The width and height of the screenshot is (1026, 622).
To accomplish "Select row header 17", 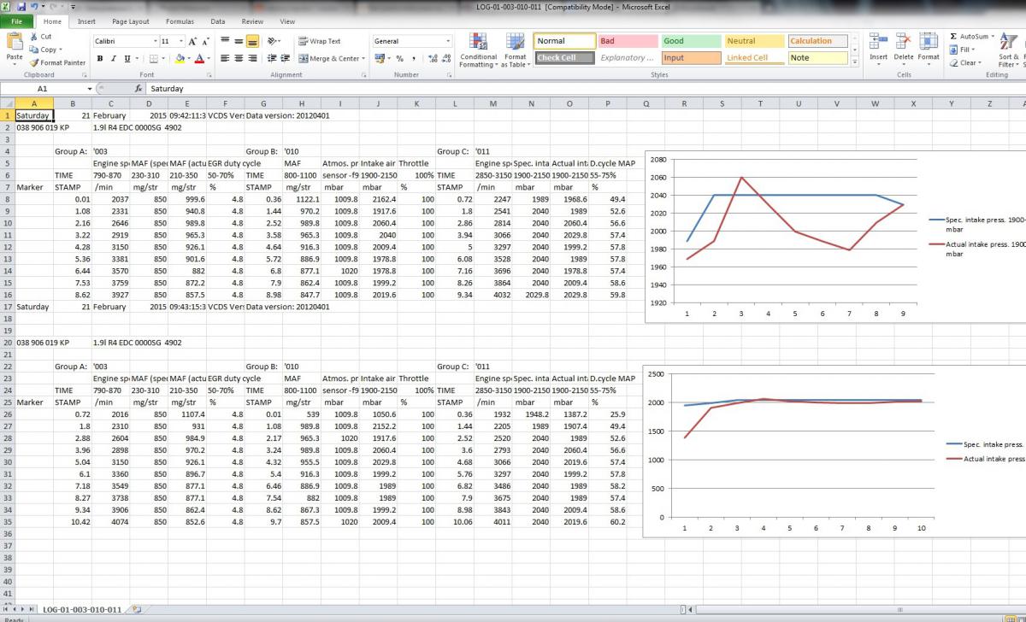I will click(8, 306).
